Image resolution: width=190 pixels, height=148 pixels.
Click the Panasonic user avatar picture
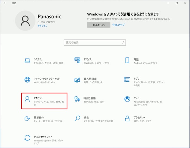pos(25,21)
